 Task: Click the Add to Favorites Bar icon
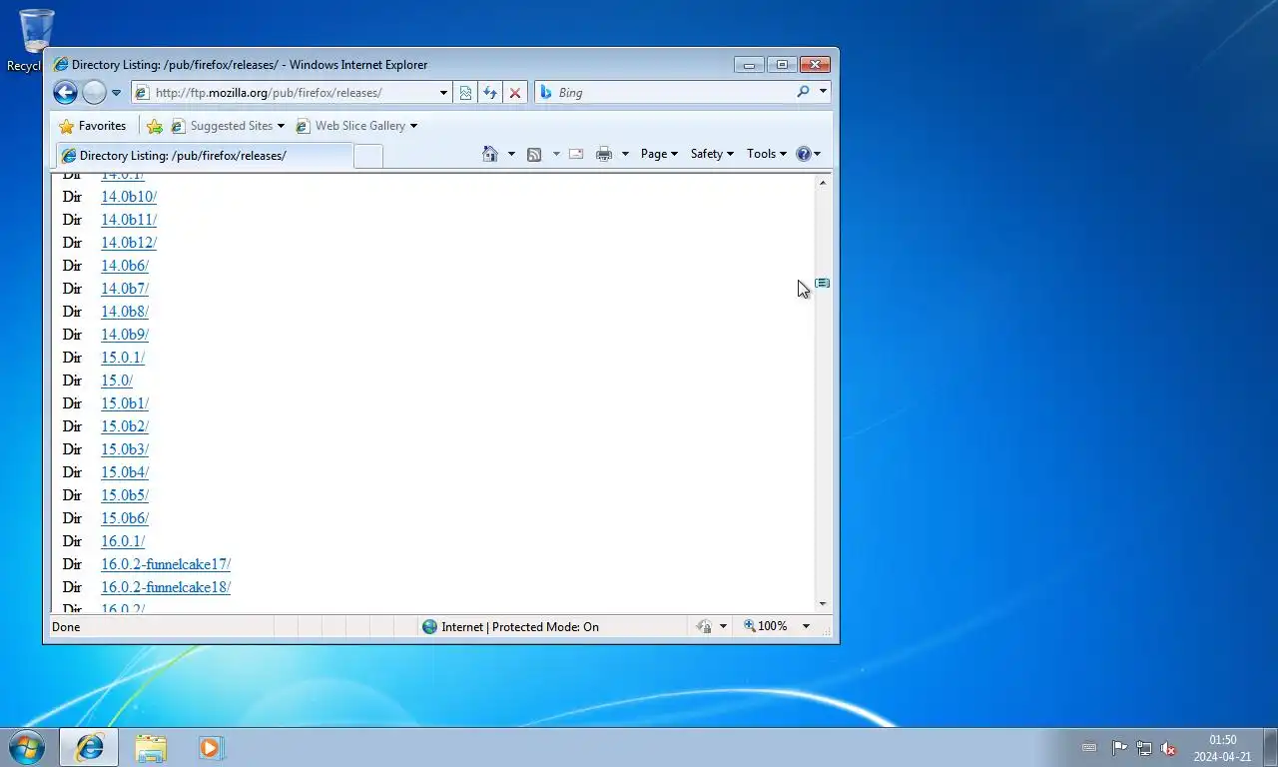click(x=155, y=126)
